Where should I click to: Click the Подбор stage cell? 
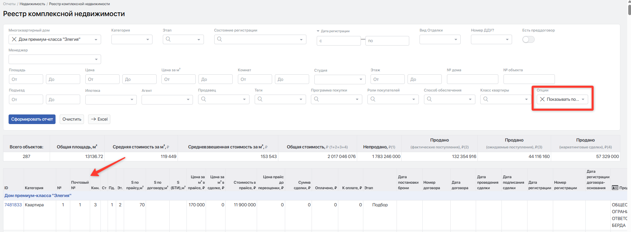[x=380, y=205]
